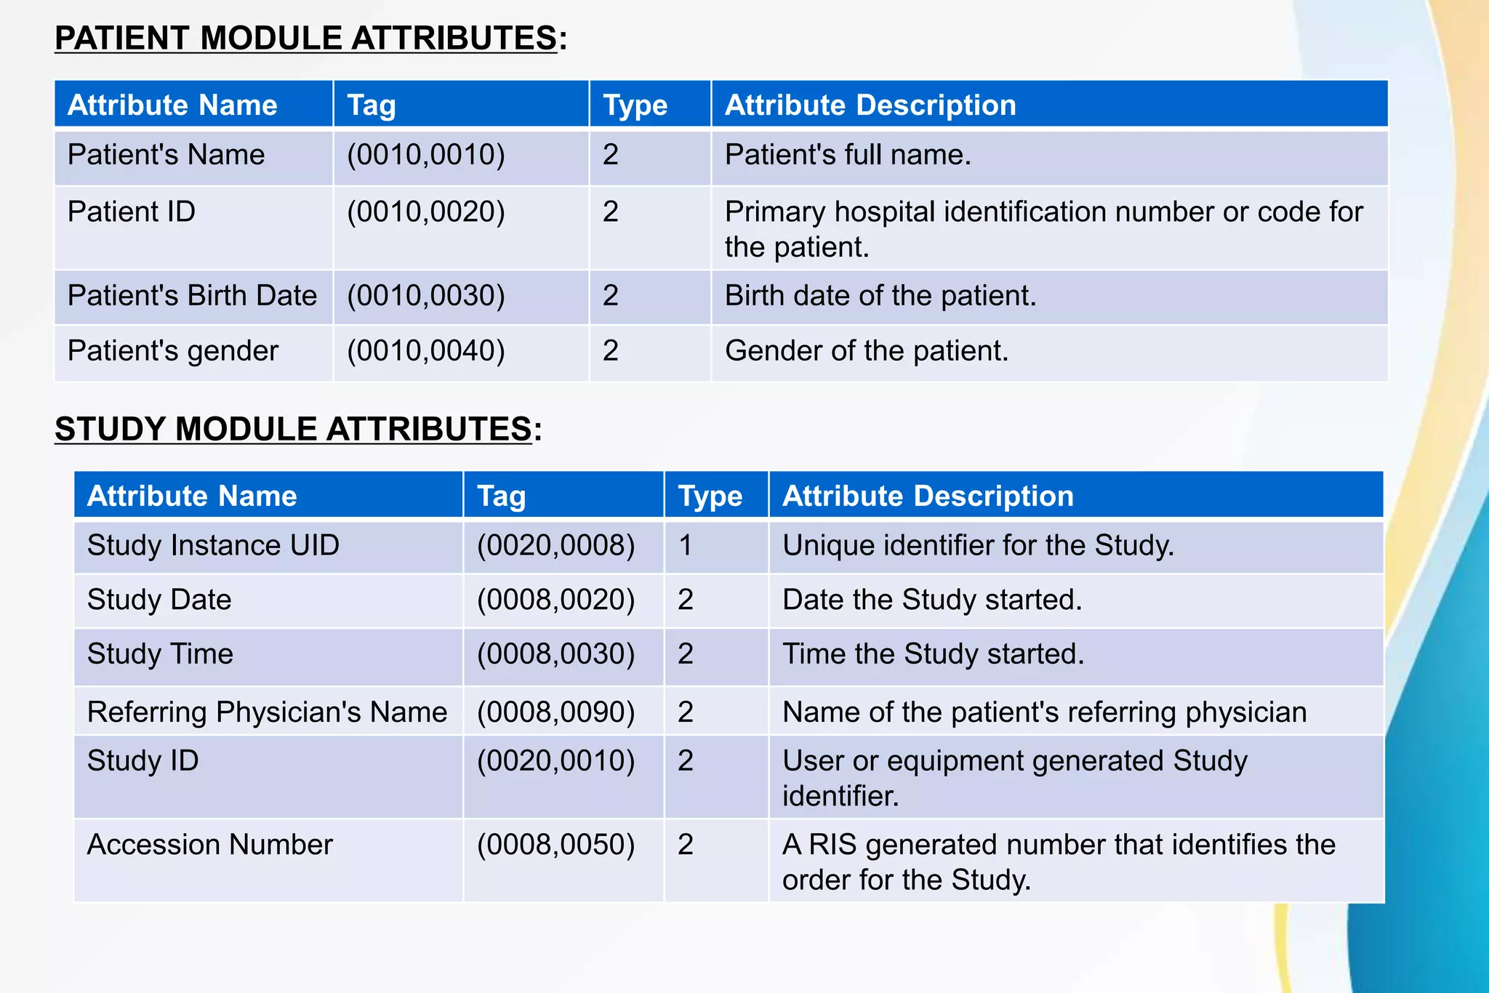The height and width of the screenshot is (993, 1489).
Task: Click the Referring Physician's Name cell
Action: 267,712
